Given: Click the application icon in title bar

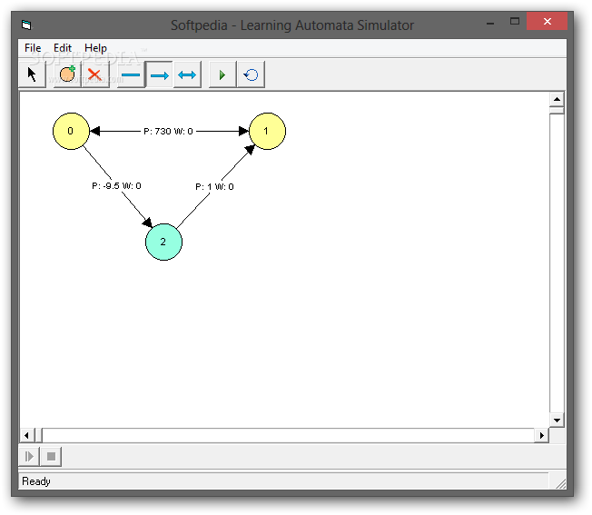Looking at the screenshot, I should click(26, 25).
